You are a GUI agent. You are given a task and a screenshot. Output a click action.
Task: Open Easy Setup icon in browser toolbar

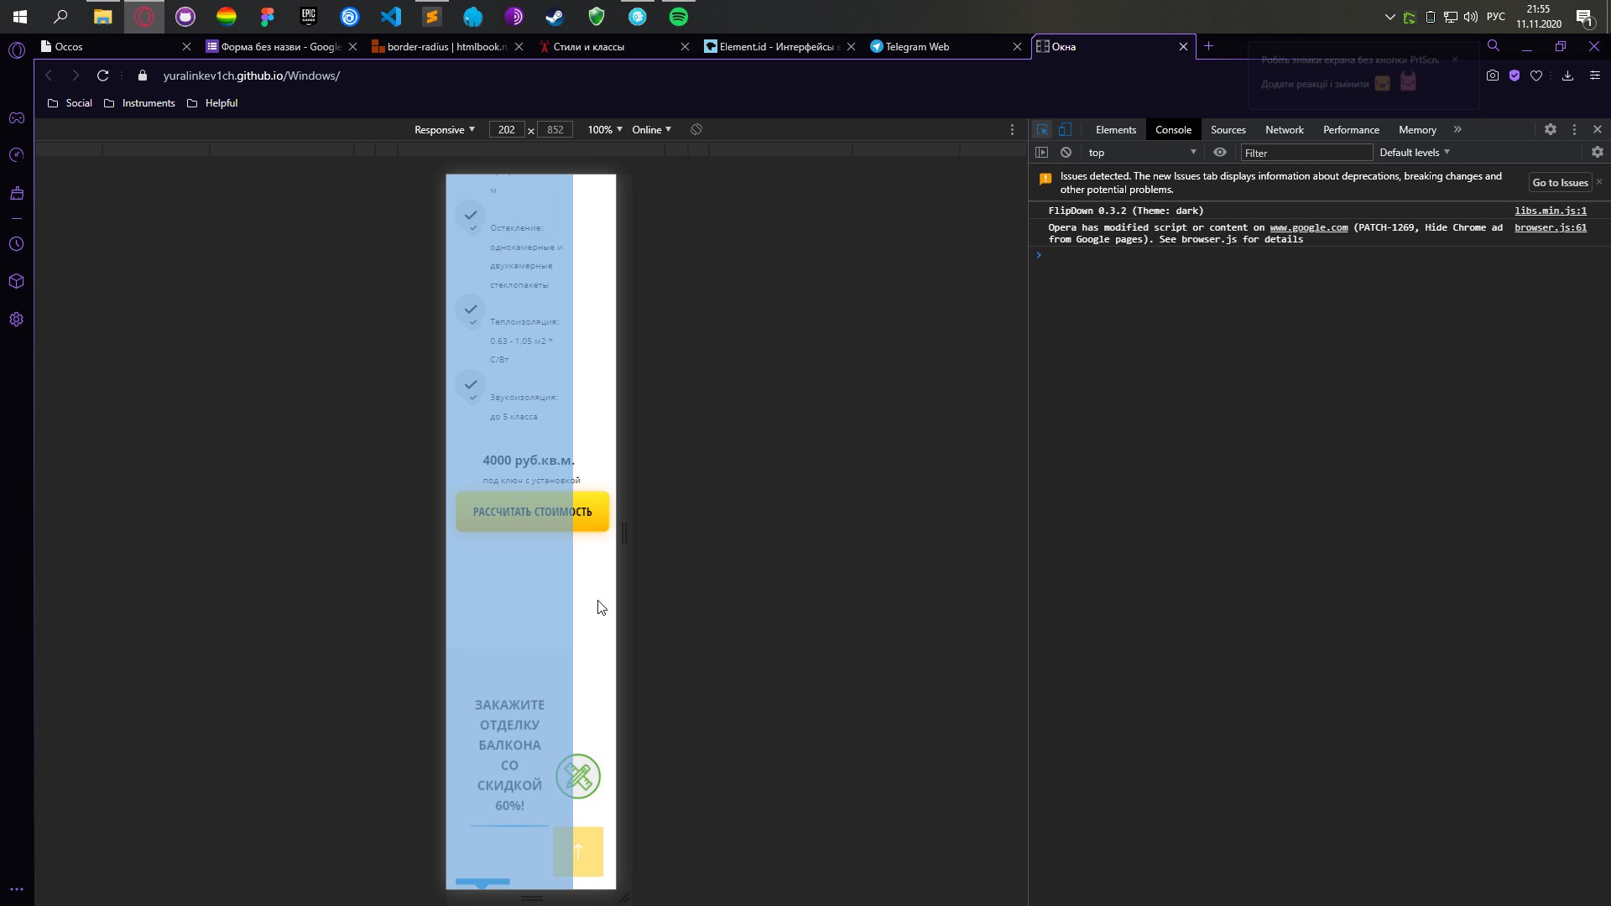pos(1595,75)
